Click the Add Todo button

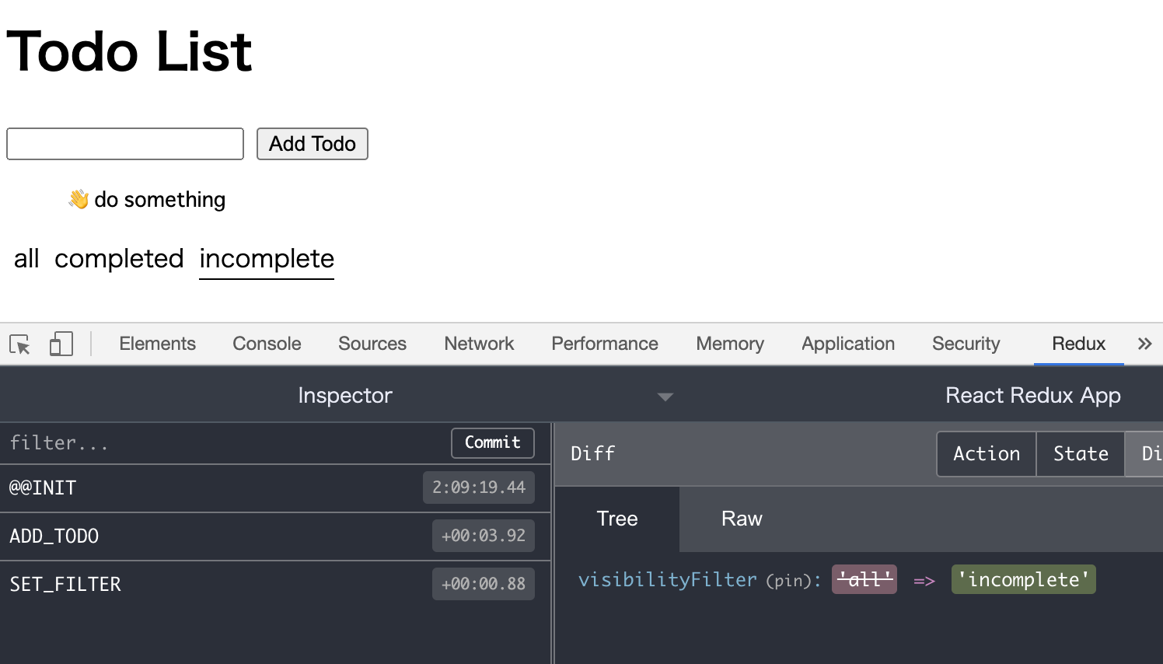coord(312,144)
